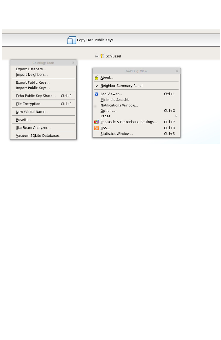The width and height of the screenshot is (221, 340).
Task: Click the Poptastic & RetroPhone Settings icon
Action: [96, 122]
